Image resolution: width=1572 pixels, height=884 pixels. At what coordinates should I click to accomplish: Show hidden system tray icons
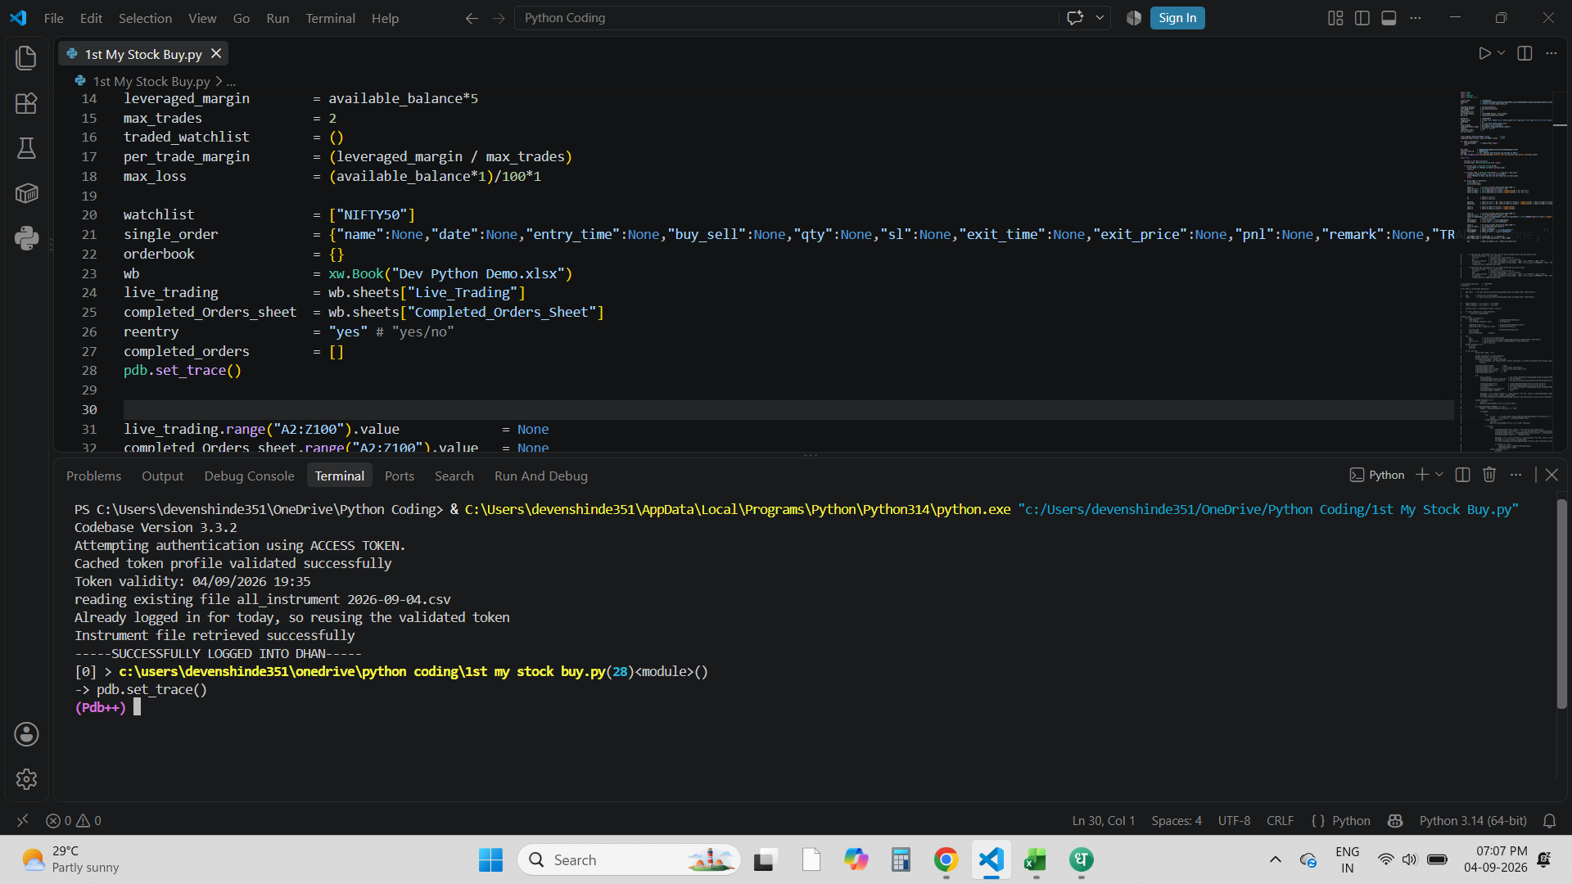coord(1275,859)
